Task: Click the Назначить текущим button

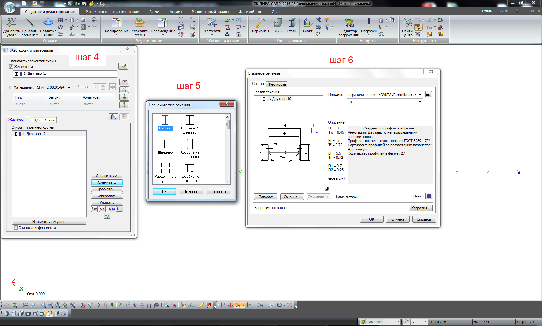Action: (49, 222)
